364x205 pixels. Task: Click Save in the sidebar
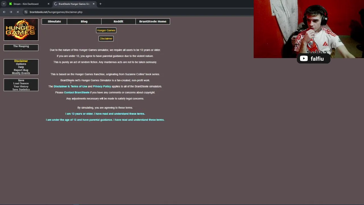21,80
